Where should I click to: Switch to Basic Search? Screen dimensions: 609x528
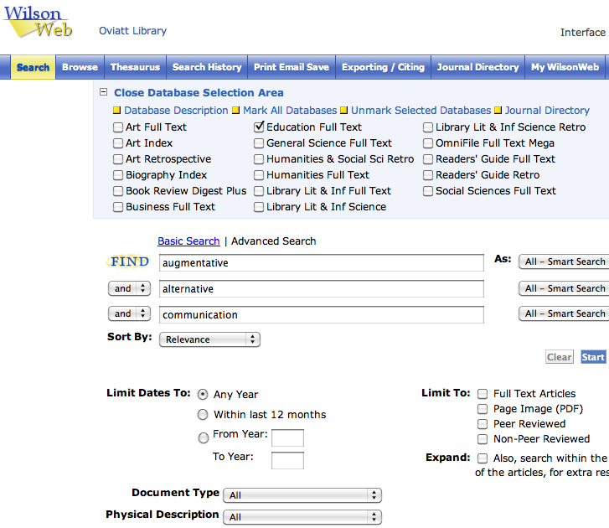(188, 241)
